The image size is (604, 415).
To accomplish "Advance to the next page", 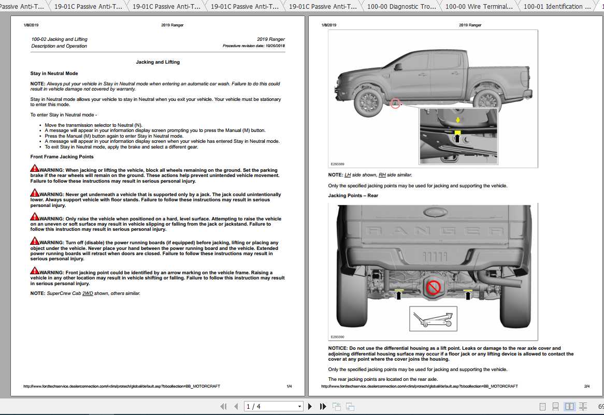I will point(310,407).
